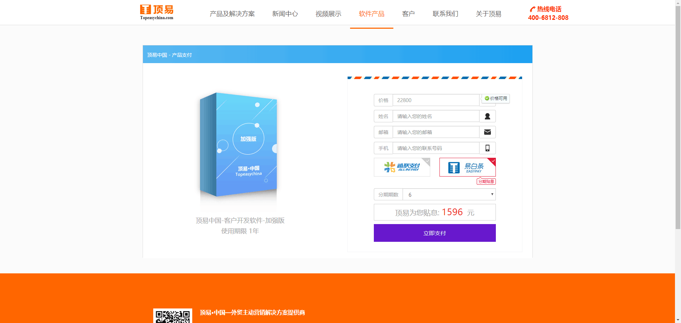Image resolution: width=681 pixels, height=323 pixels.
Task: Click the 使用期限 1年 text
Action: (x=240, y=231)
